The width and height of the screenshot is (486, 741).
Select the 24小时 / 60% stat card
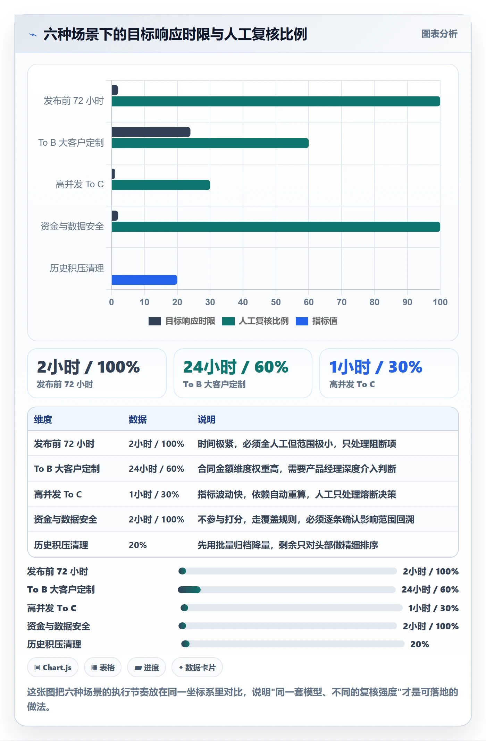click(x=243, y=373)
